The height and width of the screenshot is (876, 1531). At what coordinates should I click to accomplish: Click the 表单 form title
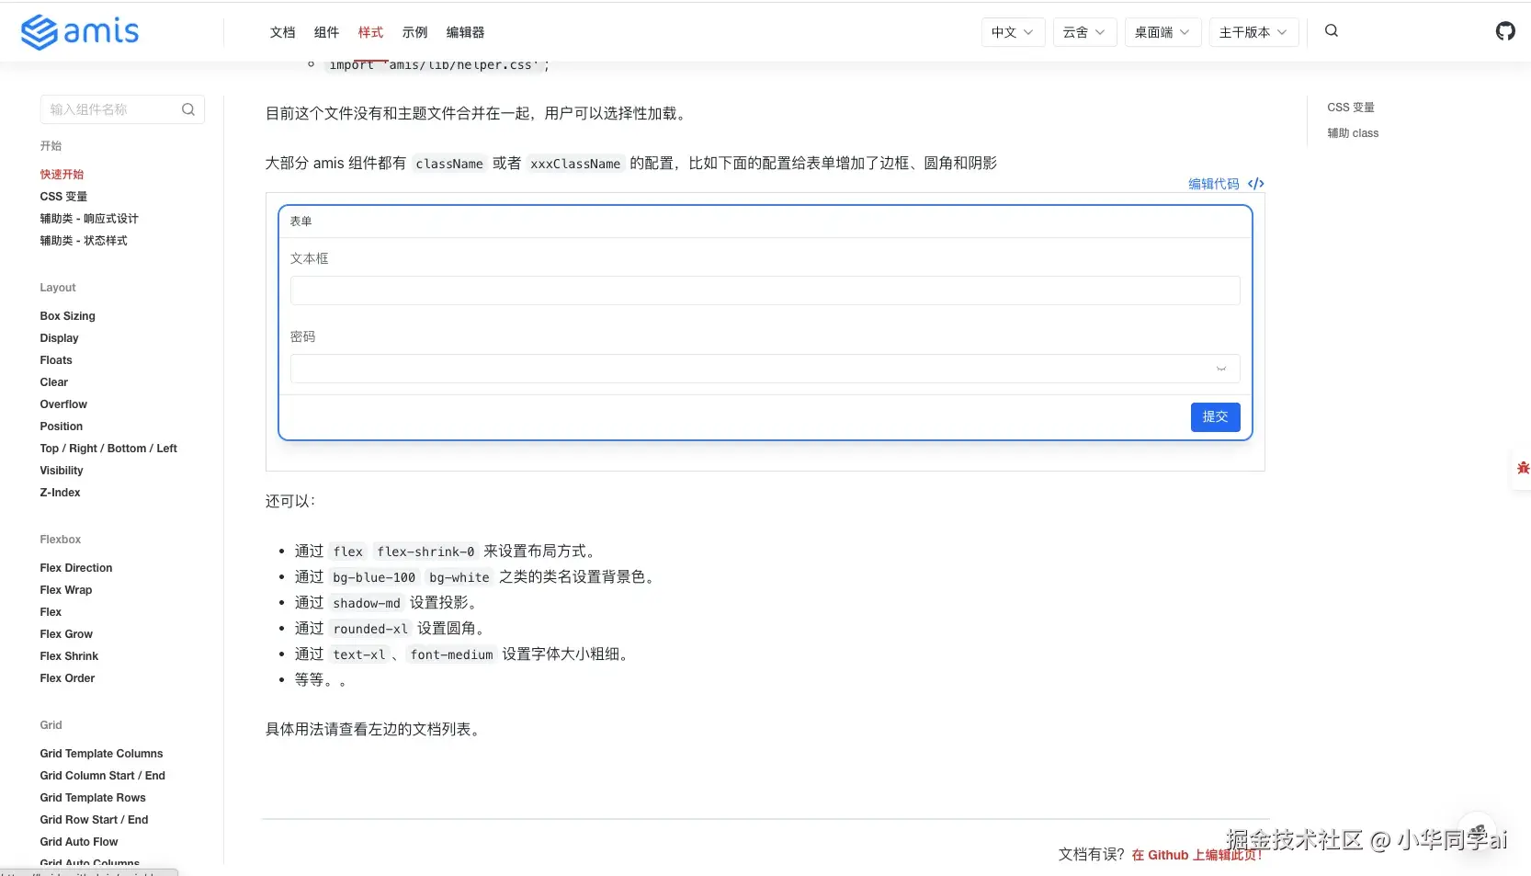point(301,222)
